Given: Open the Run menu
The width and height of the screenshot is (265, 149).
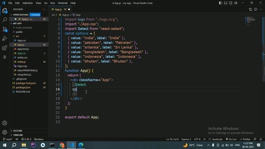Looking at the screenshot, I should pyautogui.click(x=53, y=3).
